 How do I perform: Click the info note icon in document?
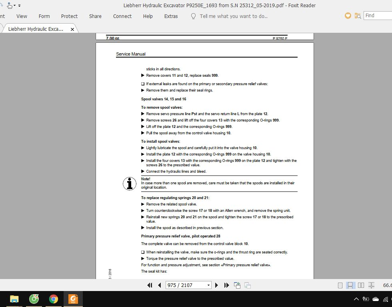tap(130, 183)
